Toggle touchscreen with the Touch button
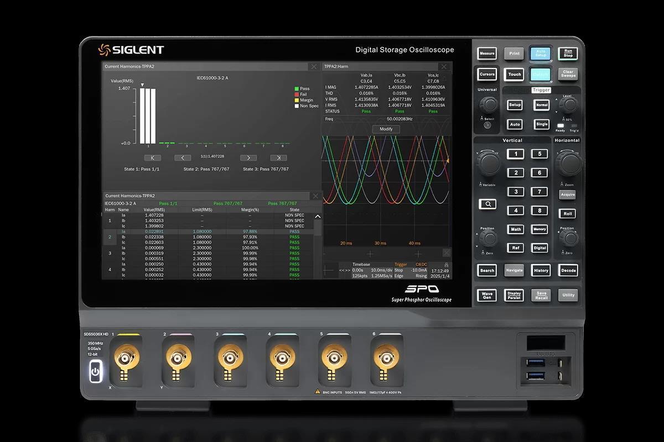Image resolution: width=664 pixels, height=442 pixels. [513, 74]
